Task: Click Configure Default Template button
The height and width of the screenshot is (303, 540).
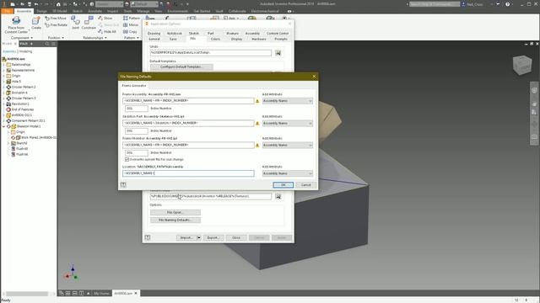Action: (x=181, y=66)
